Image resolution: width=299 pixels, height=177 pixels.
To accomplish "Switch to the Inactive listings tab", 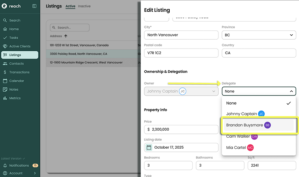I will tap(84, 6).
